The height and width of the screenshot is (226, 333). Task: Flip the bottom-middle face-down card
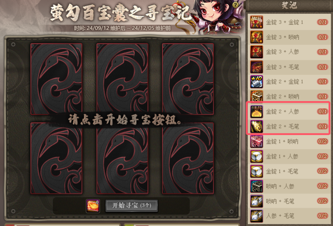(x=122, y=158)
